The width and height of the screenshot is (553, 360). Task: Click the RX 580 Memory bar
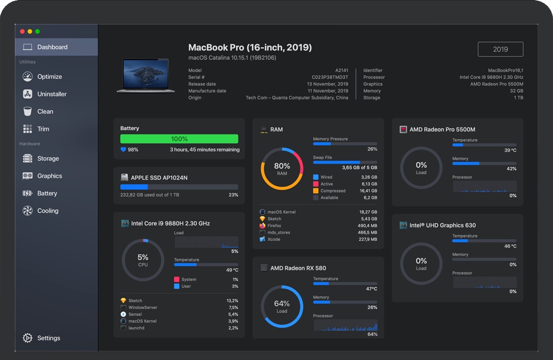click(345, 302)
